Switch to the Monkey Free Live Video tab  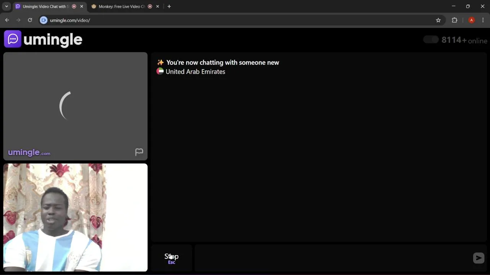click(125, 6)
